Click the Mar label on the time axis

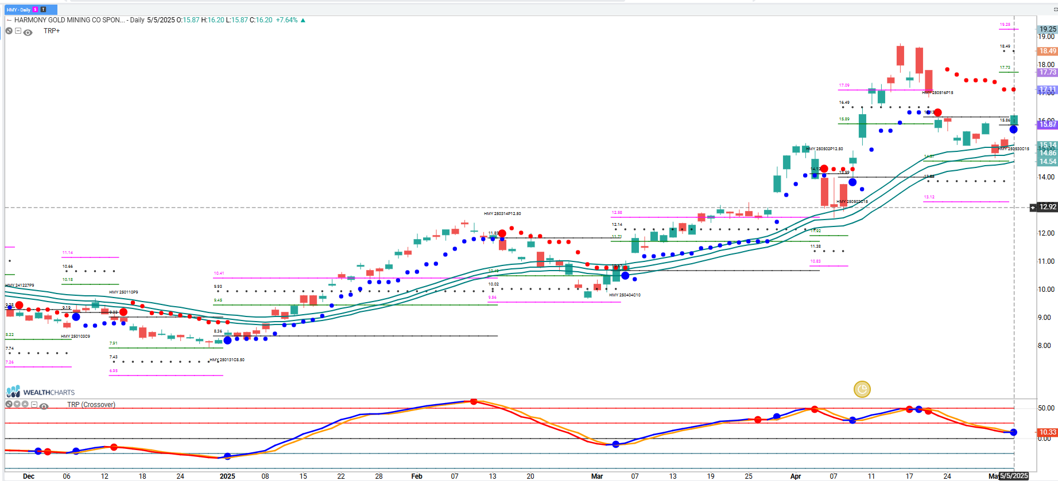tap(597, 476)
